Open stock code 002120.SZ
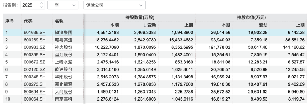This screenshot has height=104, width=307. (34, 69)
